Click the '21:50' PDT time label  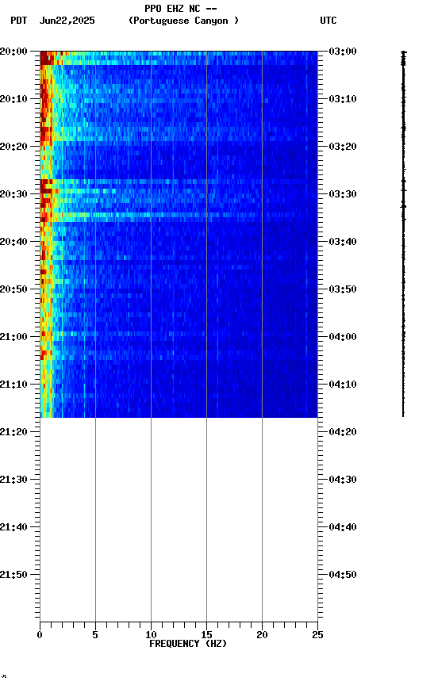[13, 576]
